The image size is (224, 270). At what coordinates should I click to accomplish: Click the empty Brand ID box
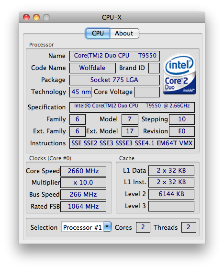click(x=154, y=68)
